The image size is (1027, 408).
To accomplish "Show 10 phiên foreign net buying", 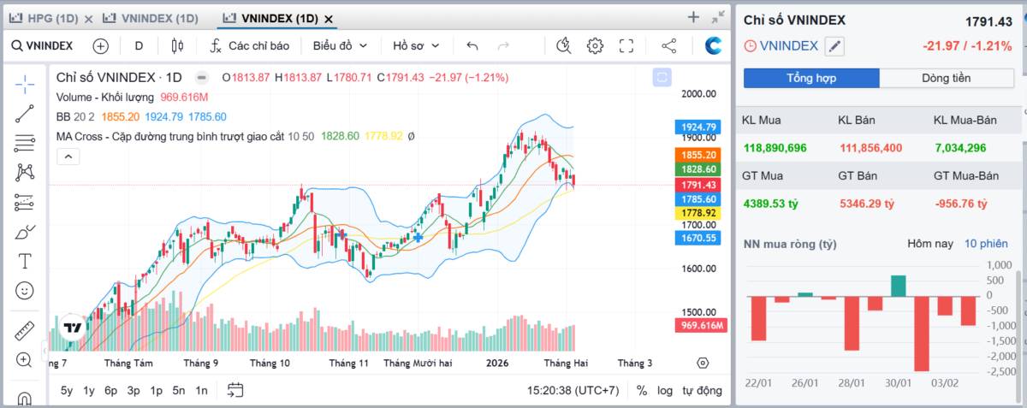I will (986, 244).
